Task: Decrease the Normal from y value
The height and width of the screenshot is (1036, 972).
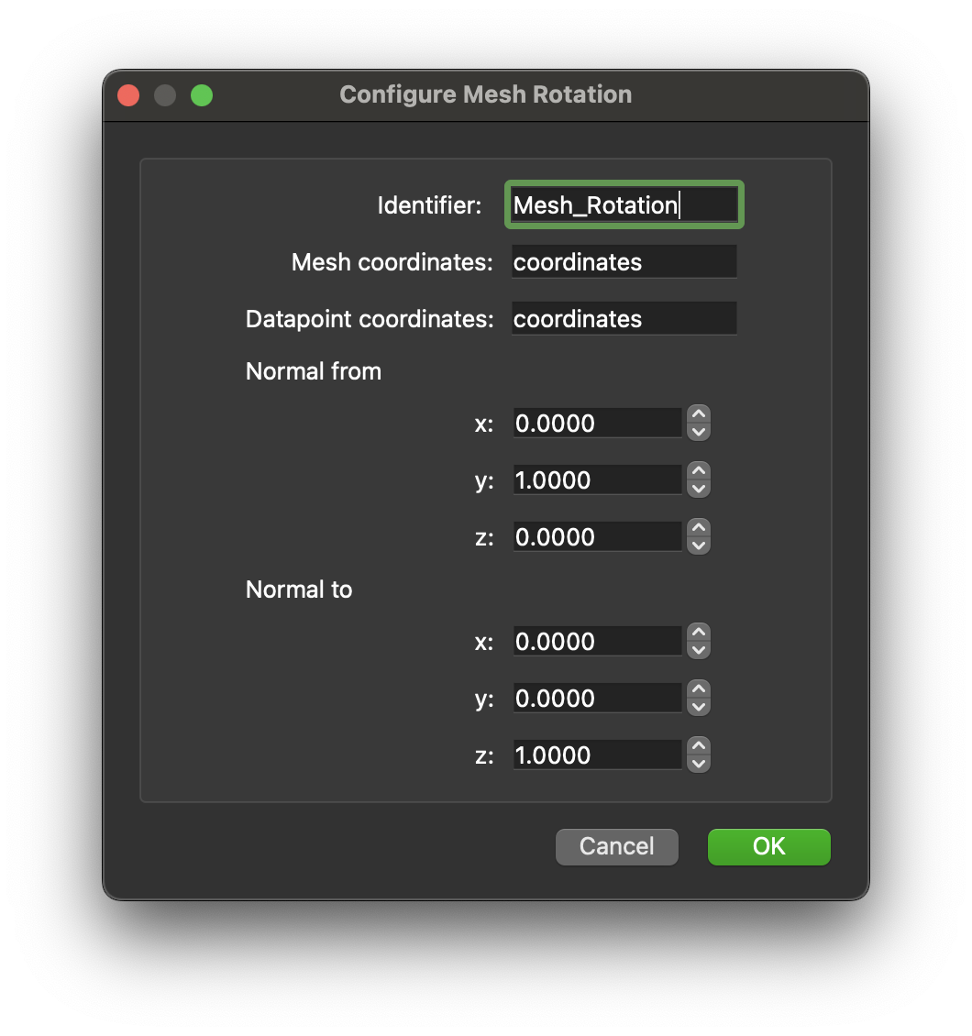Action: click(699, 489)
